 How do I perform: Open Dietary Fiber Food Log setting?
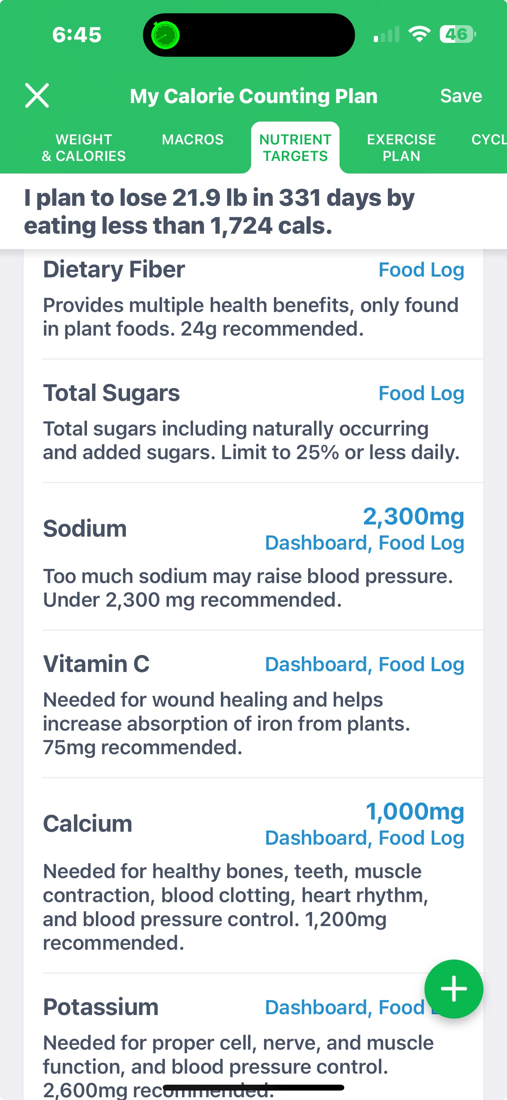pyautogui.click(x=421, y=270)
